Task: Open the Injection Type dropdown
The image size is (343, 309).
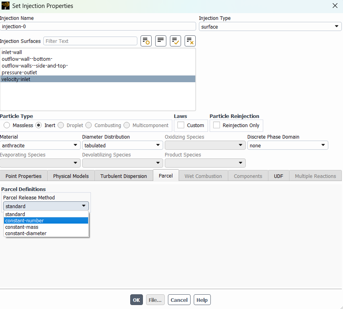Action: [x=270, y=27]
